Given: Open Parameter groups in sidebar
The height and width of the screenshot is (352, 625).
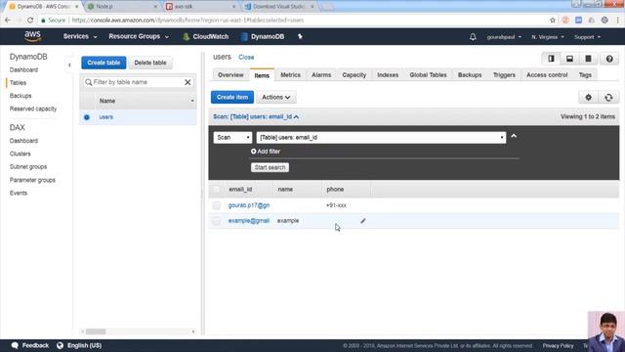Looking at the screenshot, I should pyautogui.click(x=32, y=180).
